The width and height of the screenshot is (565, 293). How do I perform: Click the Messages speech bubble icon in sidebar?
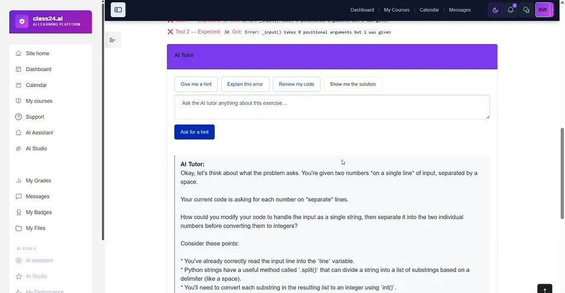tap(18, 197)
